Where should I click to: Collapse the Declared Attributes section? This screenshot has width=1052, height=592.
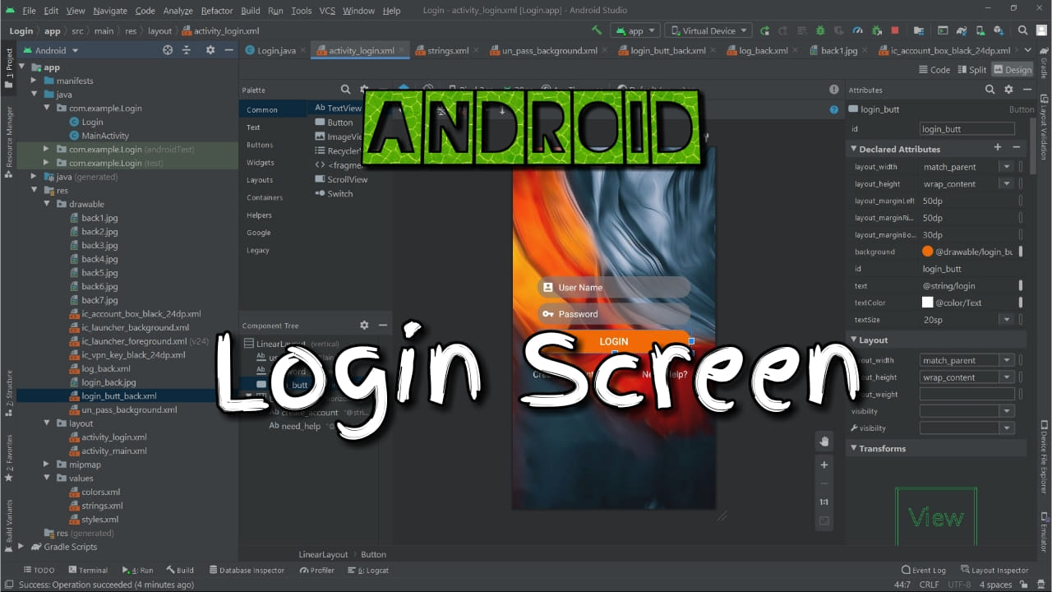[x=853, y=150]
